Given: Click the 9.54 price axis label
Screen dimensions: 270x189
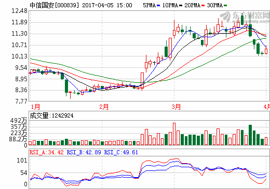Looking at the screenshot, I should 21,68.
